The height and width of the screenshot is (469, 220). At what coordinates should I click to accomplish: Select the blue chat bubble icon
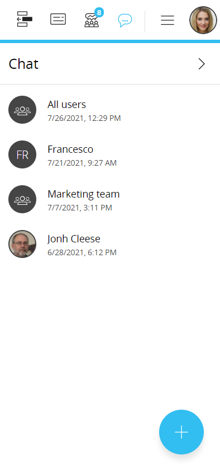(x=125, y=20)
